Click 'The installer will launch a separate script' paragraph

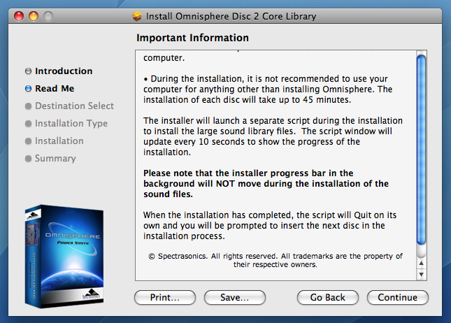point(273,136)
